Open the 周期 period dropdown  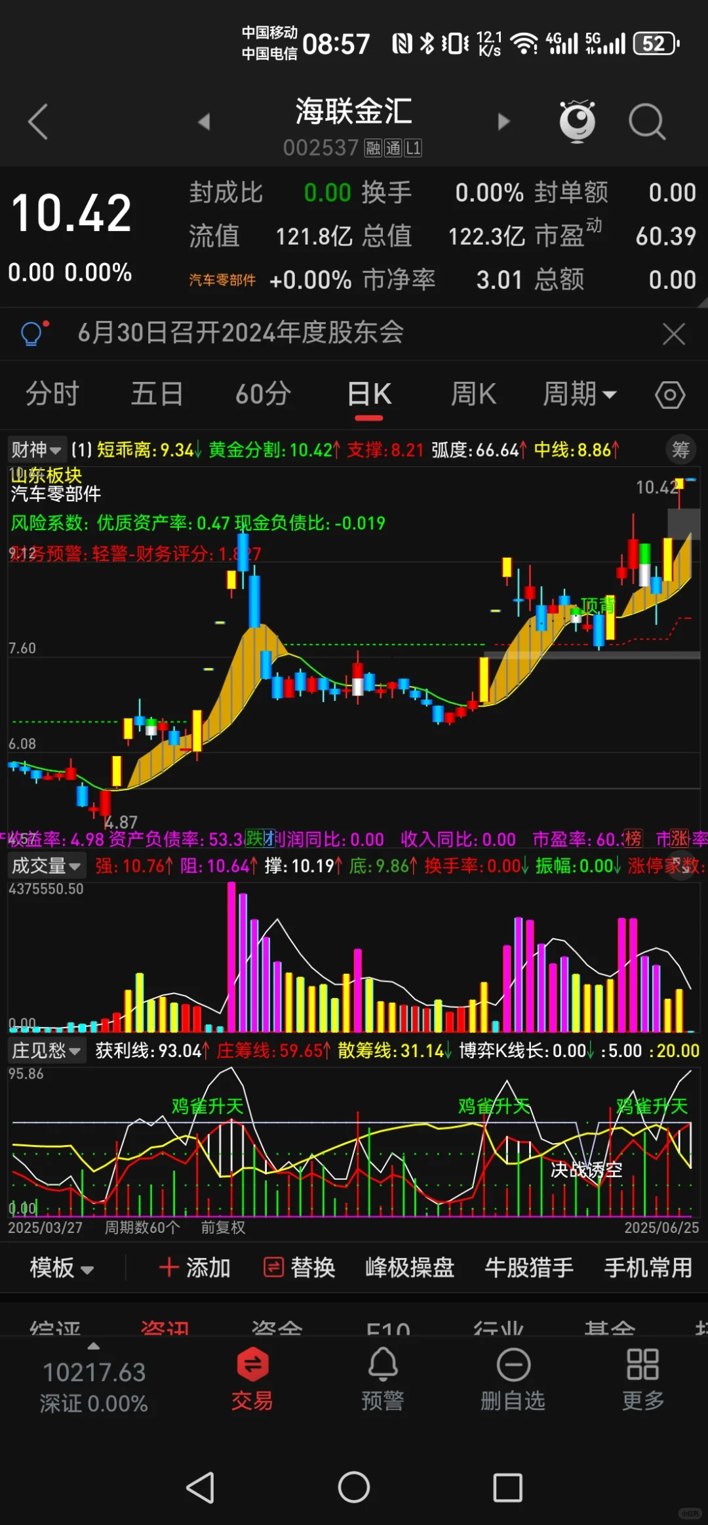coord(580,394)
